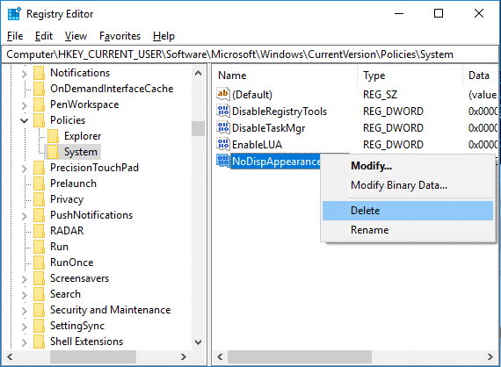Click the EnableLUA DWORD value icon
Image resolution: width=501 pixels, height=367 pixels.
coord(223,144)
